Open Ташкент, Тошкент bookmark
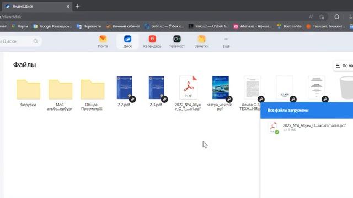 point(325,26)
